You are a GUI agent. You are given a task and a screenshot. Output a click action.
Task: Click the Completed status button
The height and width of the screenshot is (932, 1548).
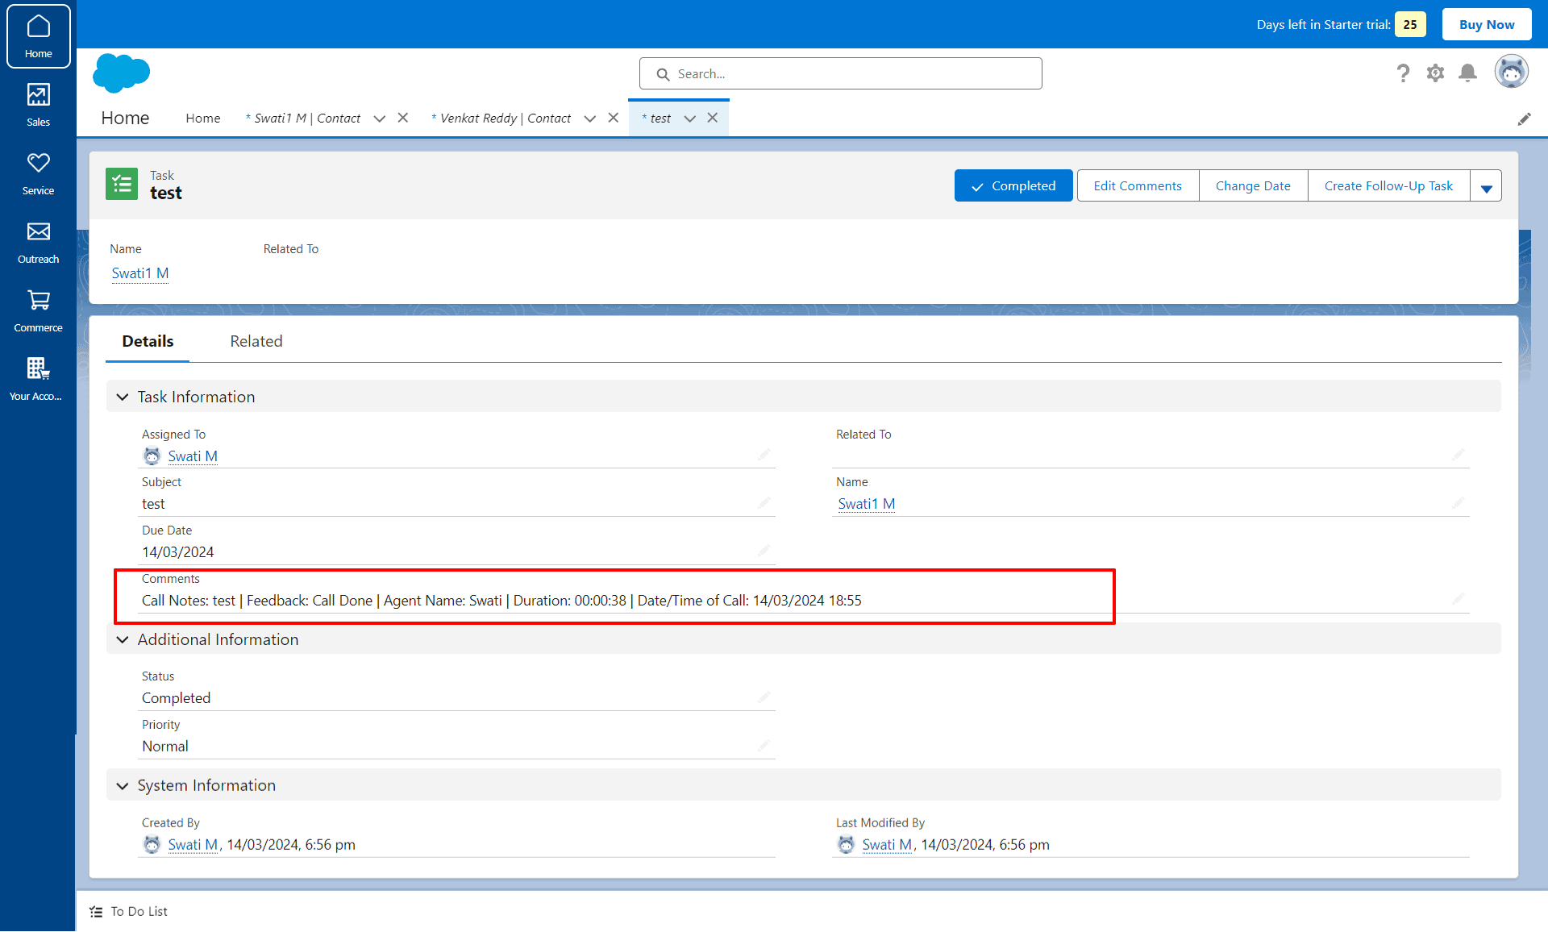click(x=1013, y=186)
